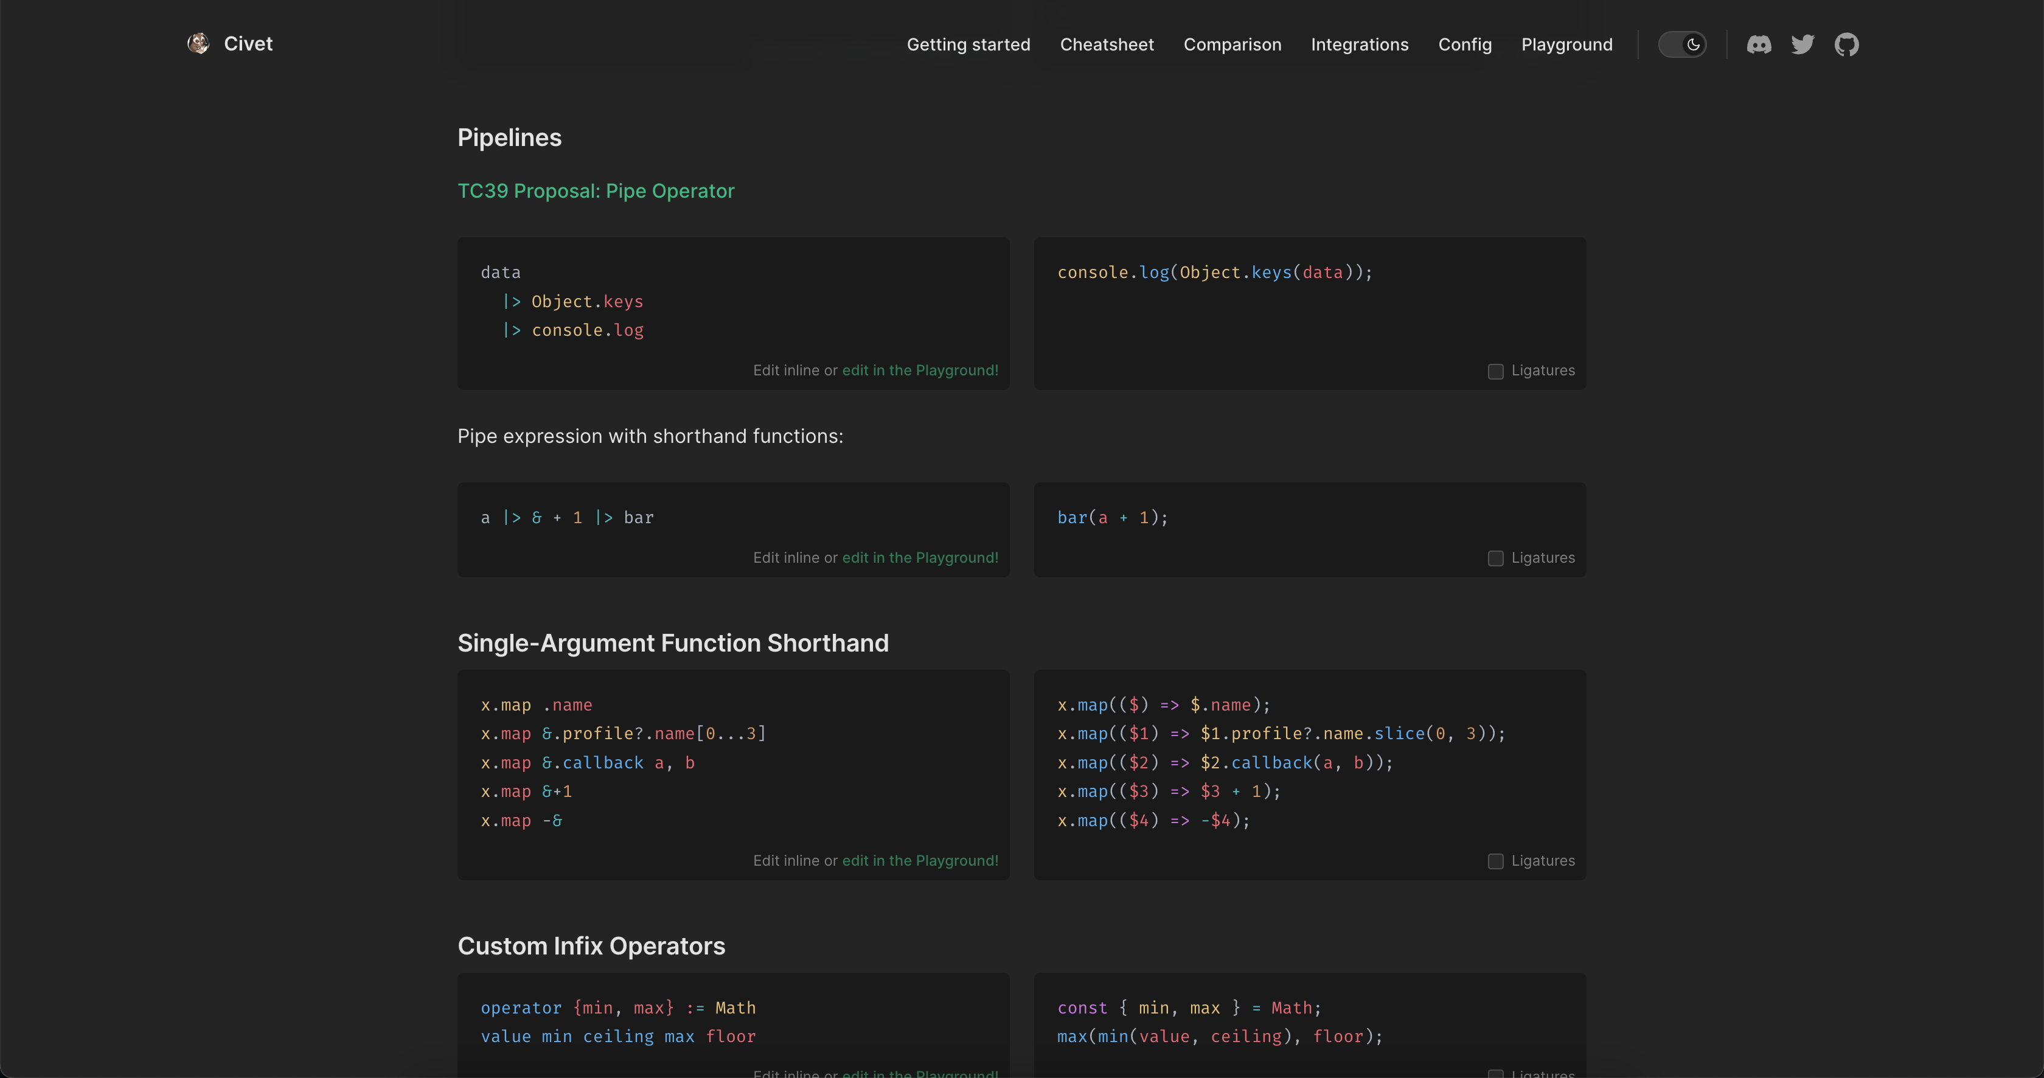This screenshot has width=2044, height=1078.
Task: Click the 'x.map(($) => $.name);' output line
Action: (x=1163, y=705)
